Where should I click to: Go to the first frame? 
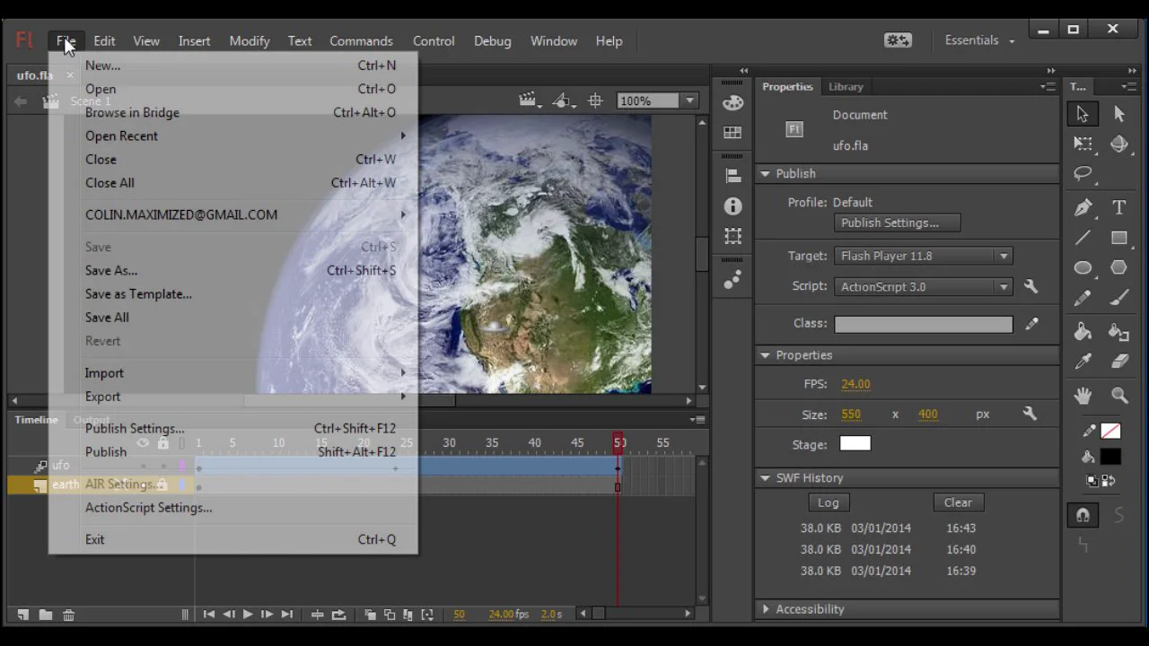click(x=208, y=615)
